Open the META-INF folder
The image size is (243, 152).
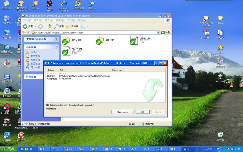(67, 40)
